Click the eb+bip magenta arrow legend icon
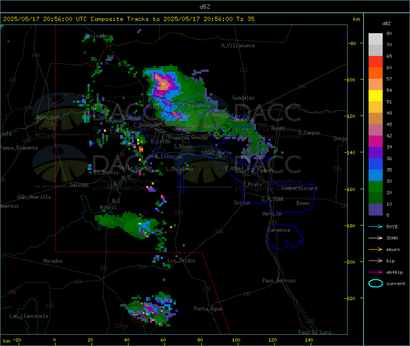Image resolution: width=410 pixels, height=346 pixels. (x=375, y=272)
